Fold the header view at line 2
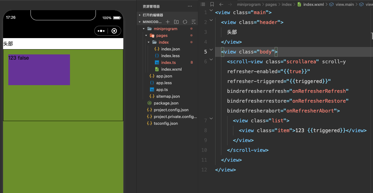The image size is (373, 193). point(211,20)
